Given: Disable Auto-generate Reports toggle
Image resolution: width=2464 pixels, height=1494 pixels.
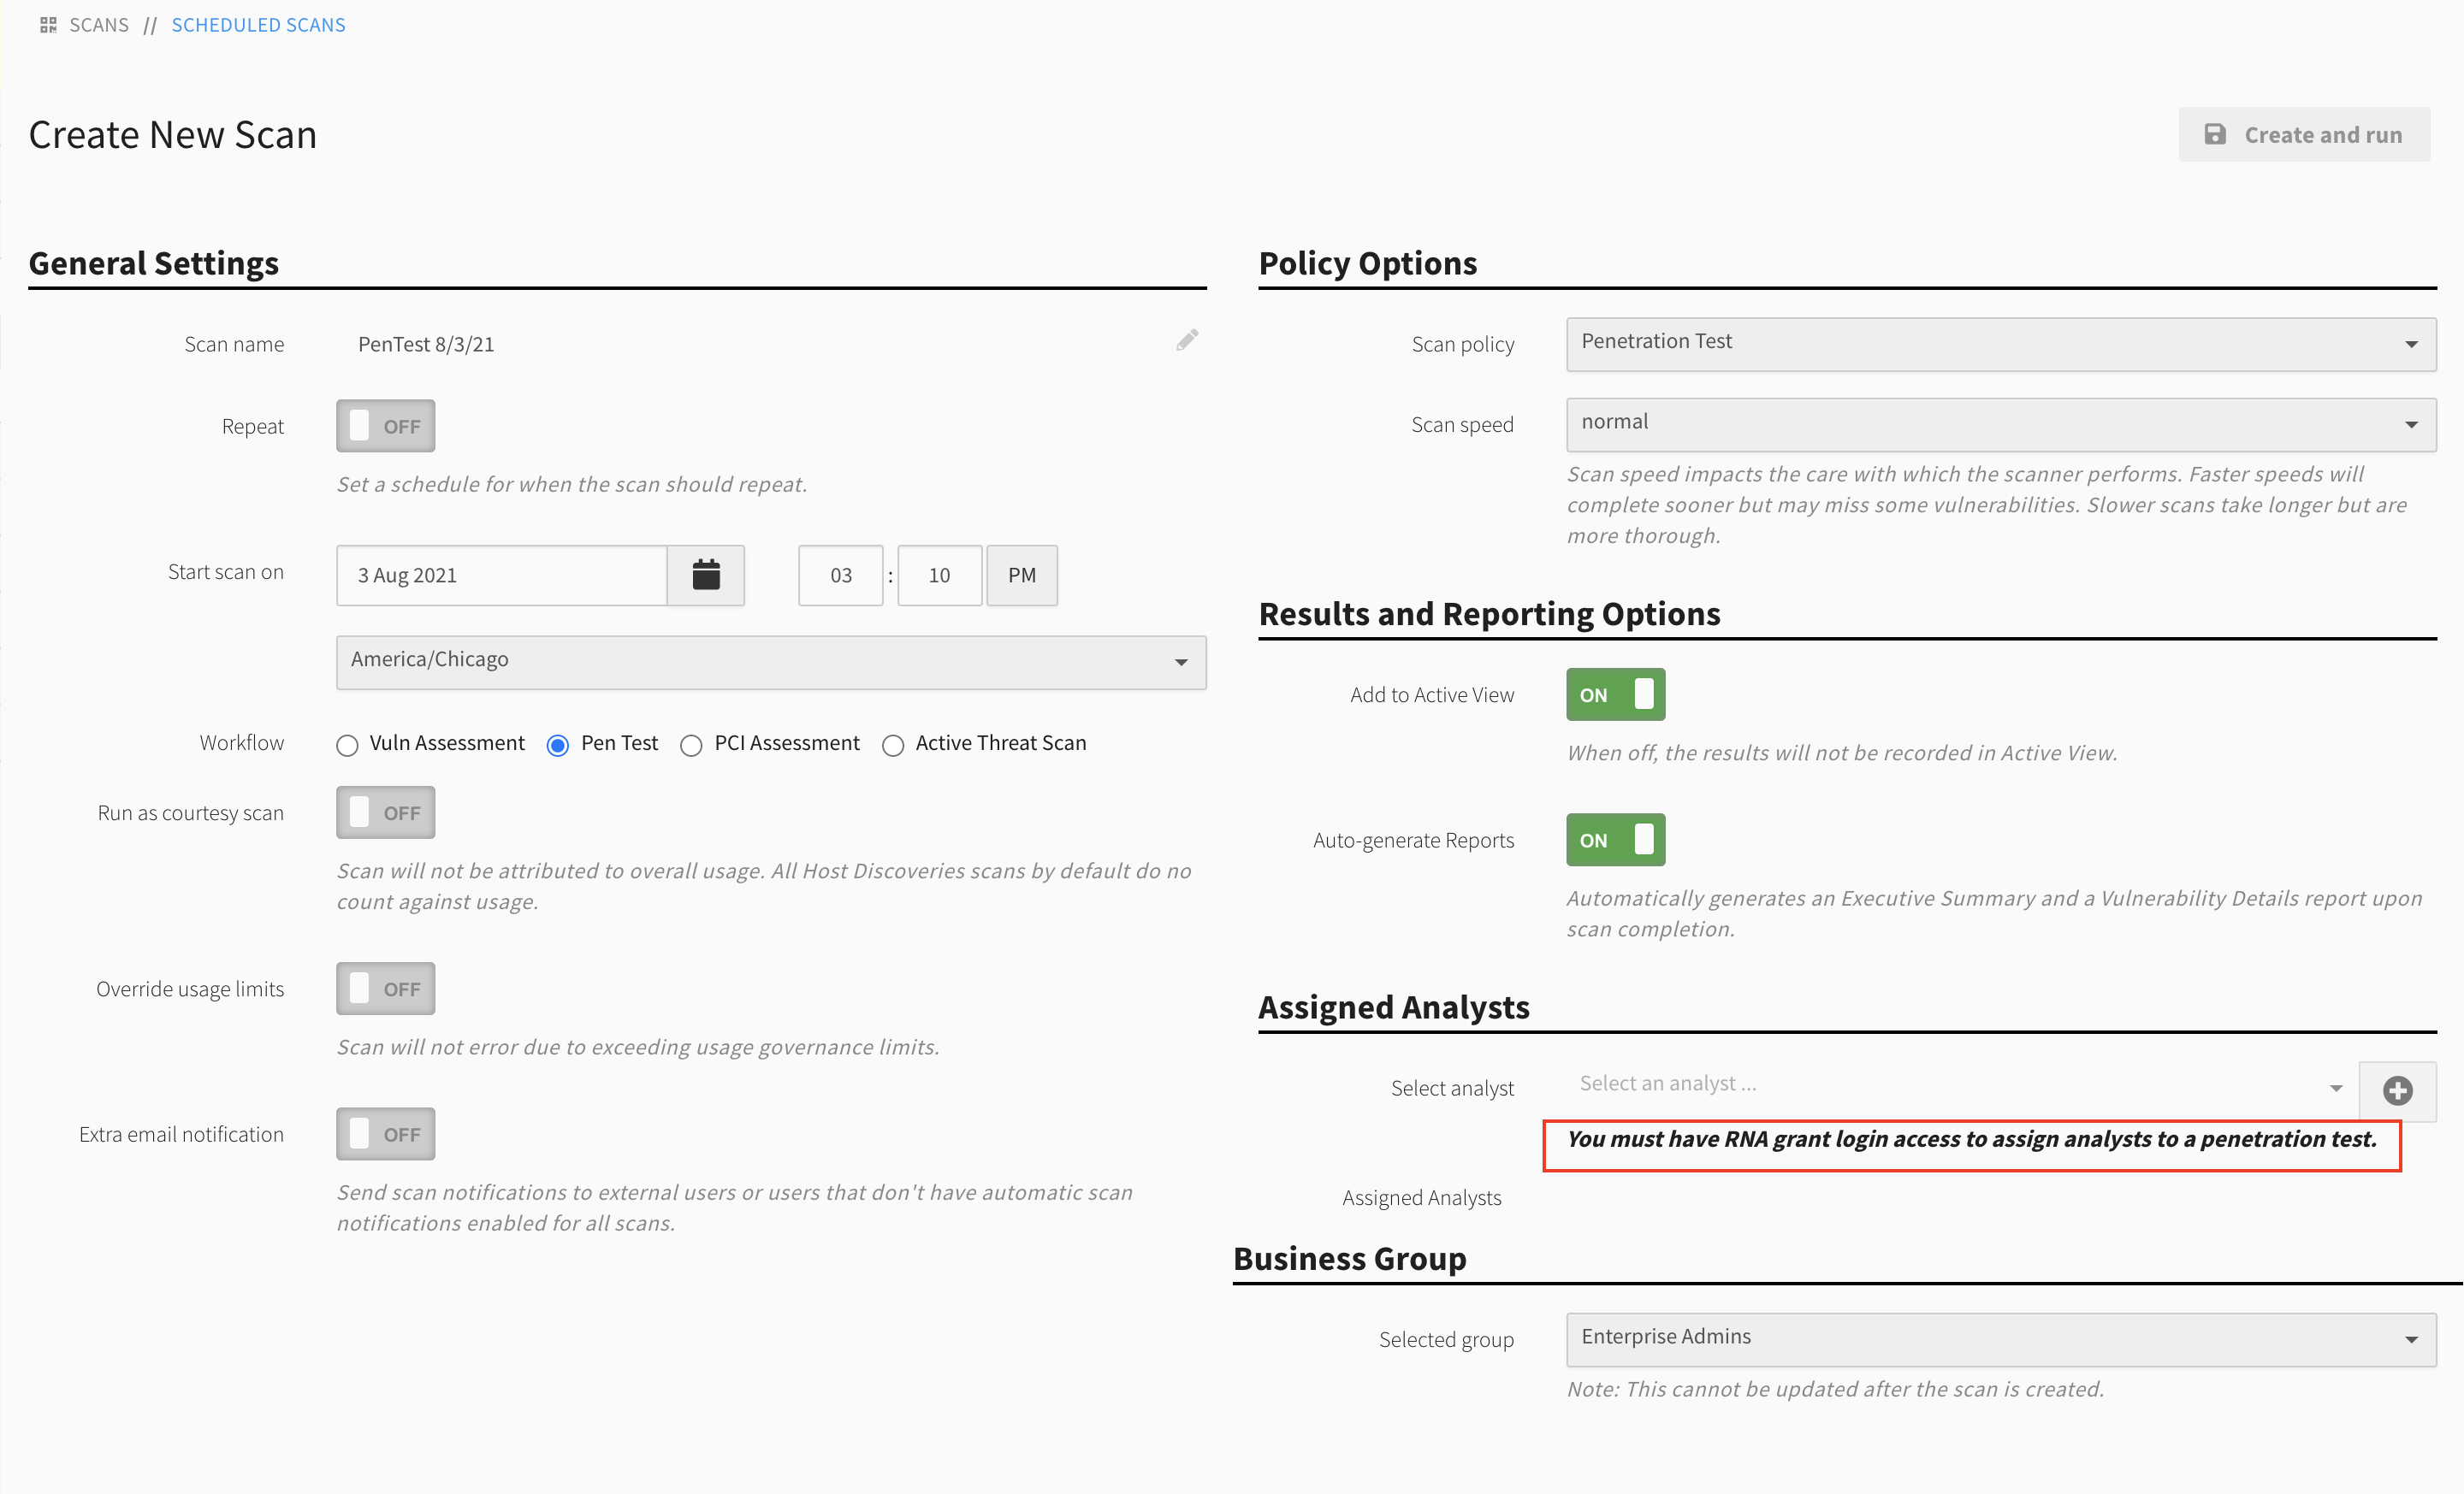Looking at the screenshot, I should 1615,841.
